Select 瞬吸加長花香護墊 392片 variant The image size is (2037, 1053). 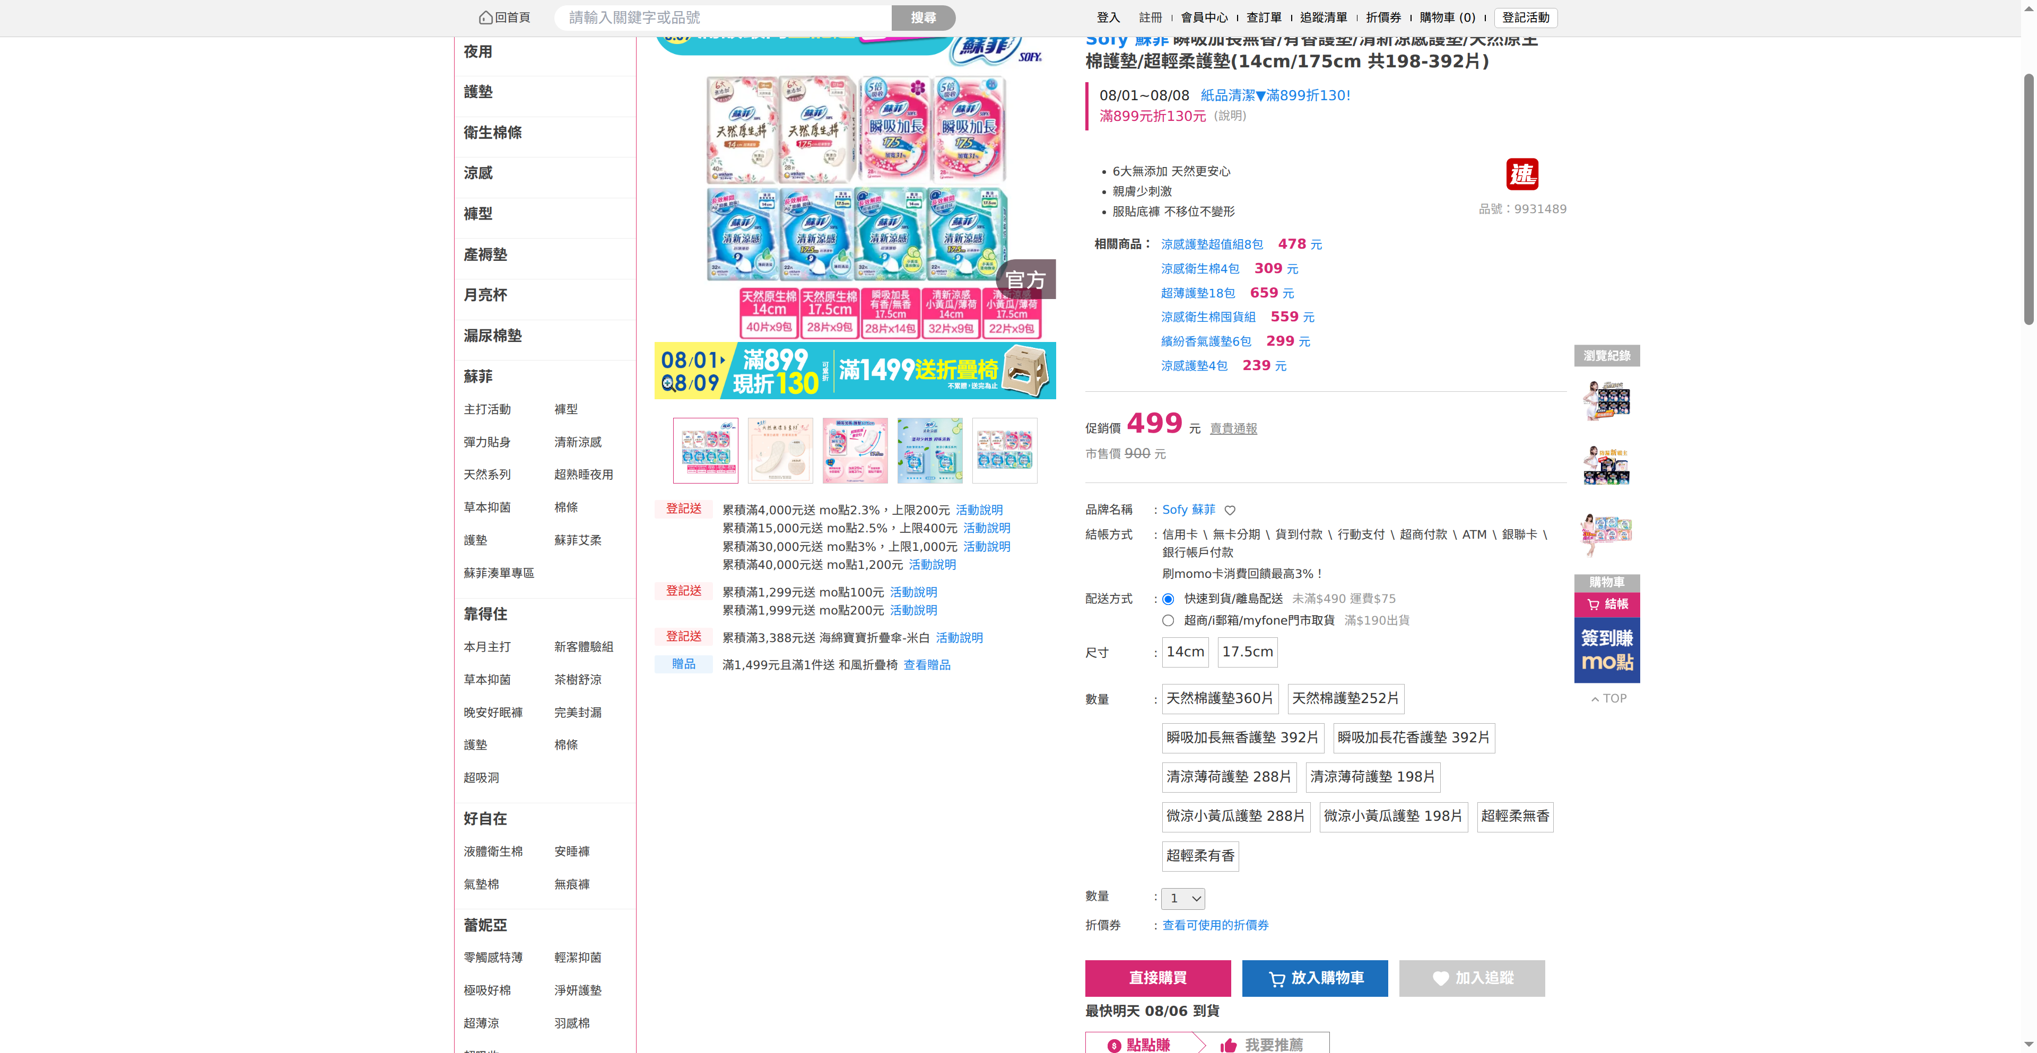(1413, 739)
